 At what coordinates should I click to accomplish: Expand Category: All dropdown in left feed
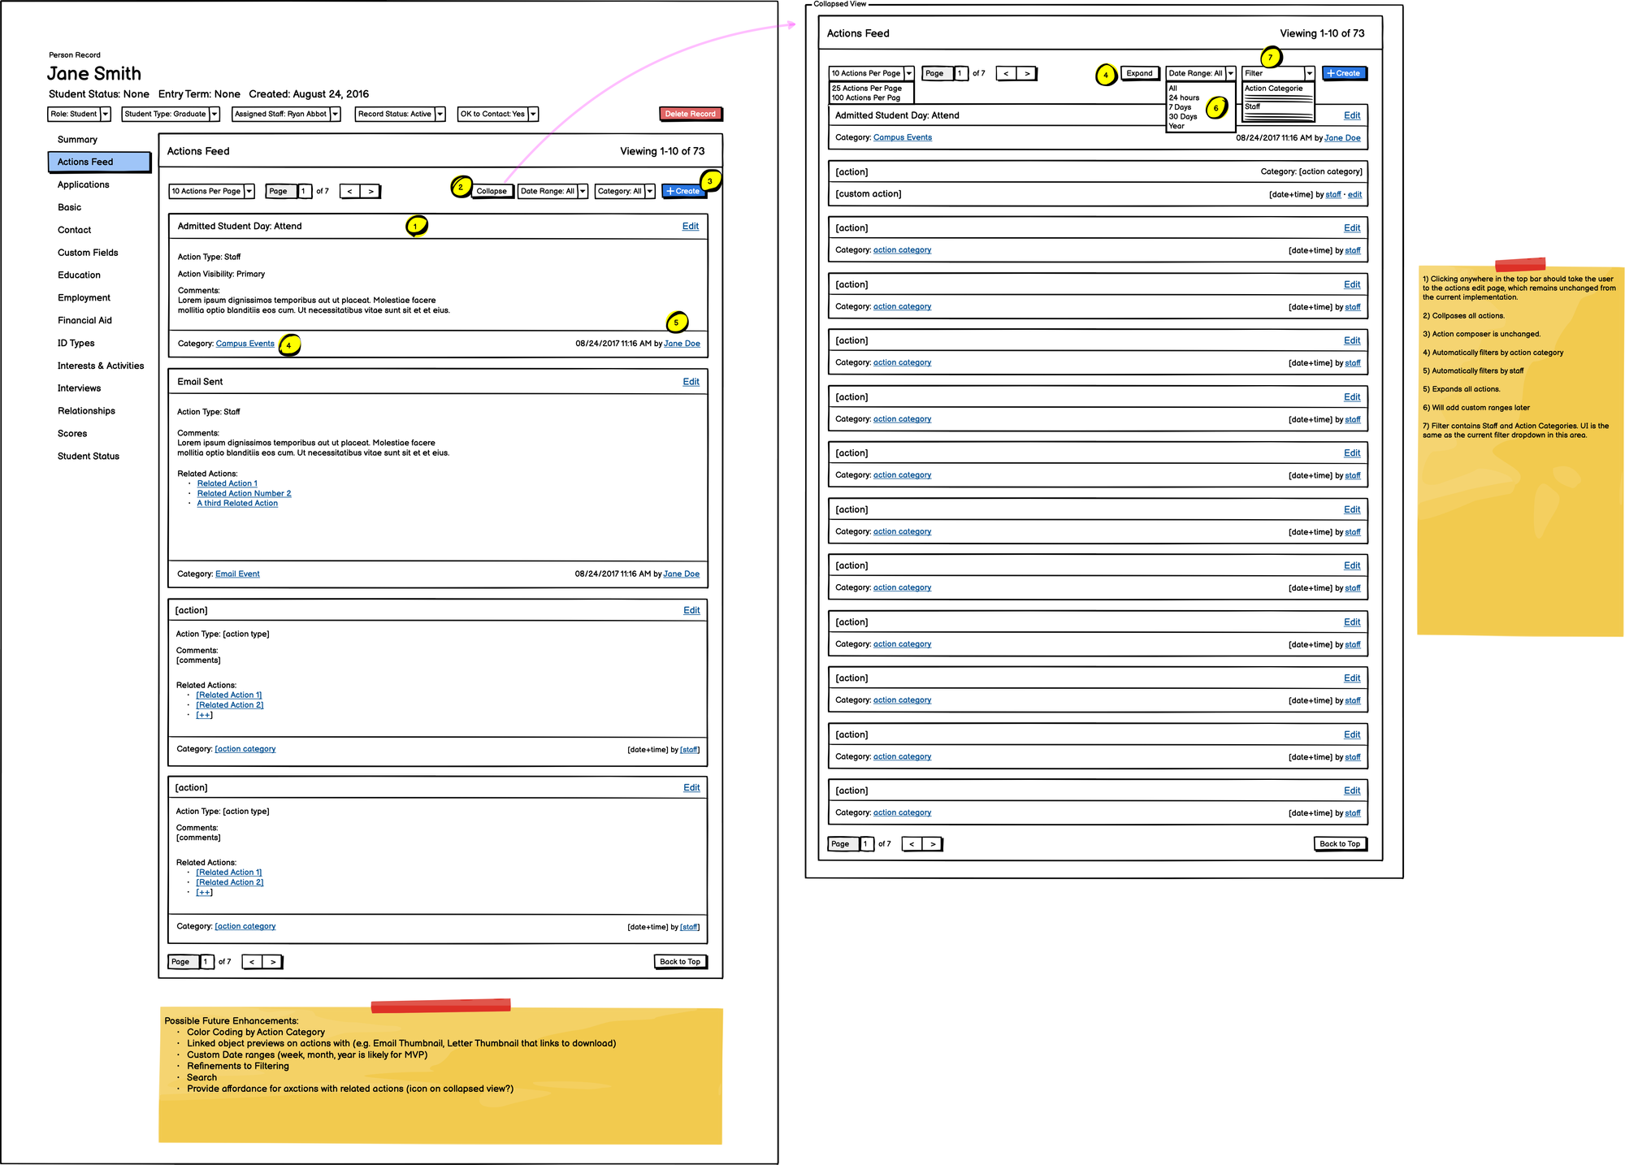point(649,192)
